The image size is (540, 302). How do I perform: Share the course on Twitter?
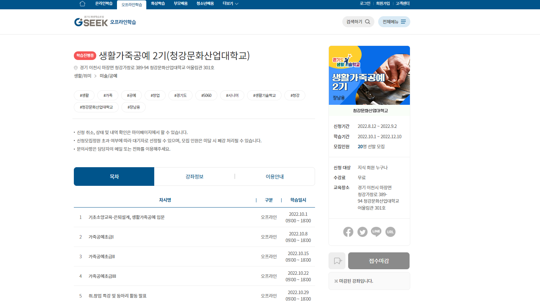pyautogui.click(x=362, y=232)
